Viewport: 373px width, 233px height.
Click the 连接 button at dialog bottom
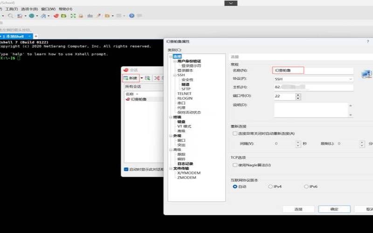(x=298, y=209)
